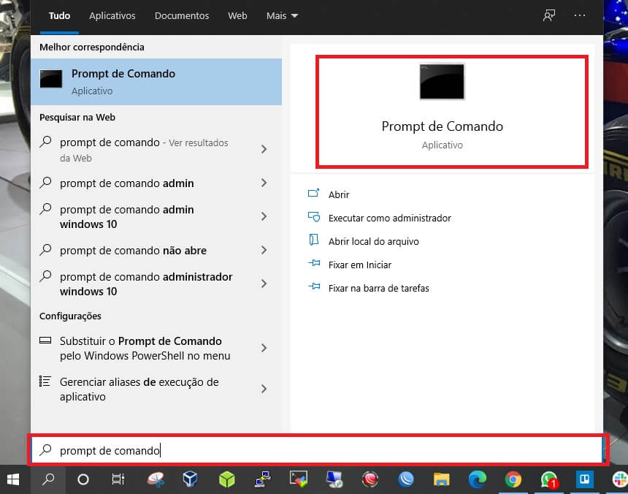
Task: Open the blue round Winbox-style icon
Action: (x=406, y=479)
